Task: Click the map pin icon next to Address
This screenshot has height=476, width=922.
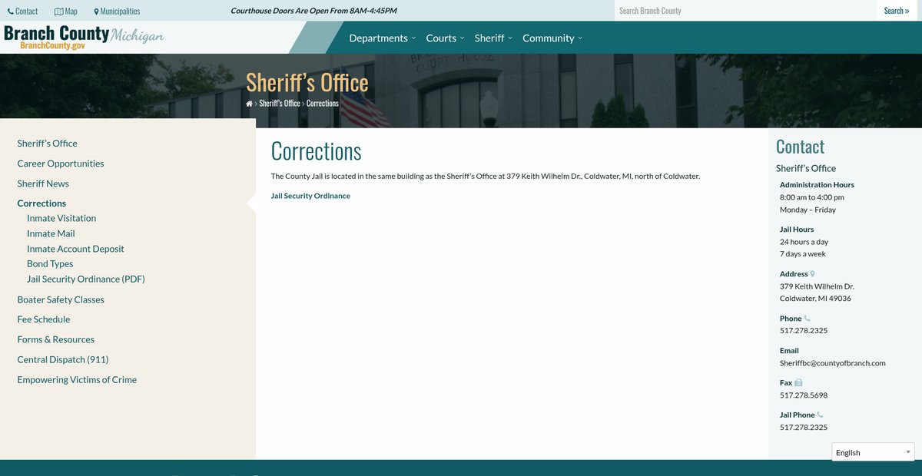Action: [813, 274]
